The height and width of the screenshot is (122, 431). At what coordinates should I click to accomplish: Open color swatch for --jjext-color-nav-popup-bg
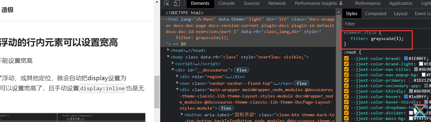pos(424,75)
